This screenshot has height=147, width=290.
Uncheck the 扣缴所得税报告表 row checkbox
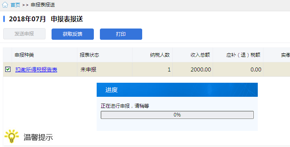[x=8, y=69]
